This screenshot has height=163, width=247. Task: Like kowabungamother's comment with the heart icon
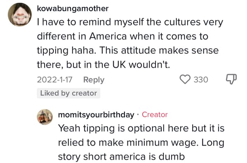(x=185, y=79)
